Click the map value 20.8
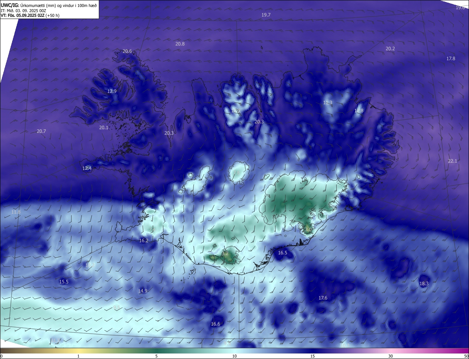Viewport: 469px width, 359px height. click(180, 44)
